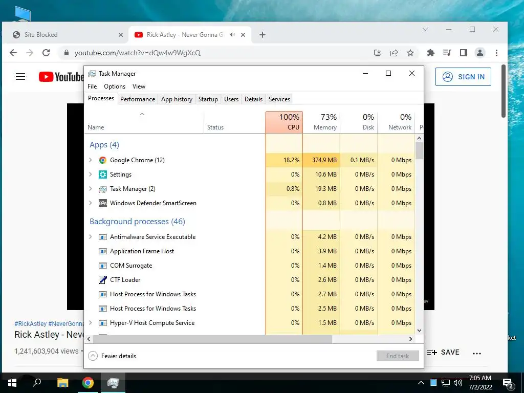Click the Task Manager process row icon
The image size is (524, 393).
(102, 189)
